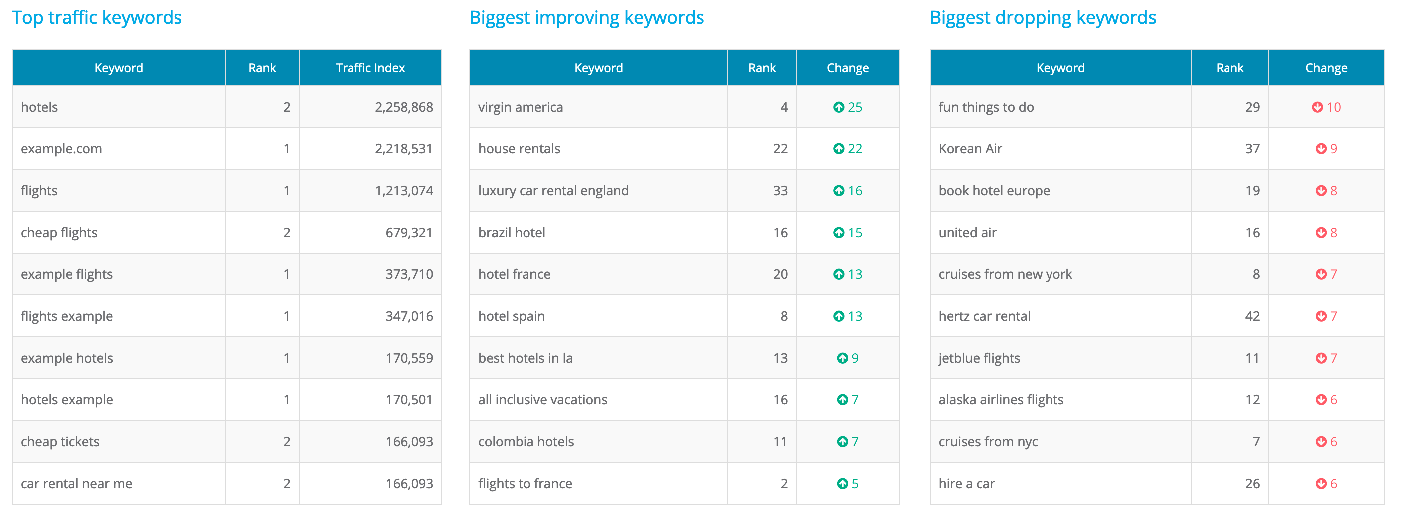This screenshot has width=1402, height=517.
Task: Sort dropping keywords table by Rank header
Action: (1229, 68)
